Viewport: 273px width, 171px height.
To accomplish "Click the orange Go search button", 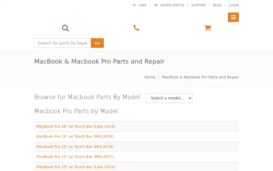I will pos(97,43).
